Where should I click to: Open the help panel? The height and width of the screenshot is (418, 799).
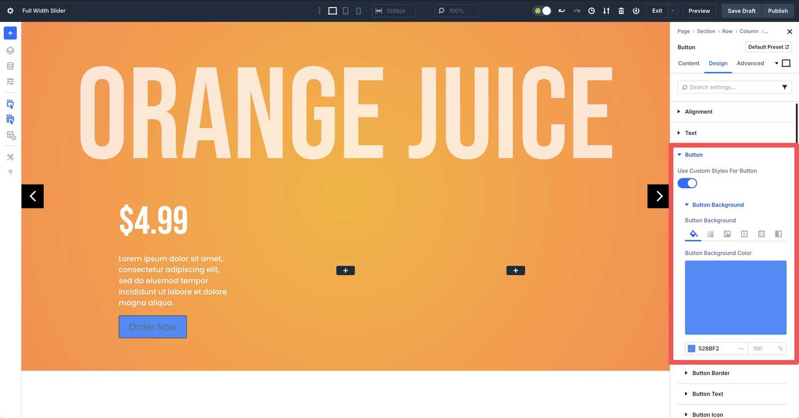click(10, 172)
